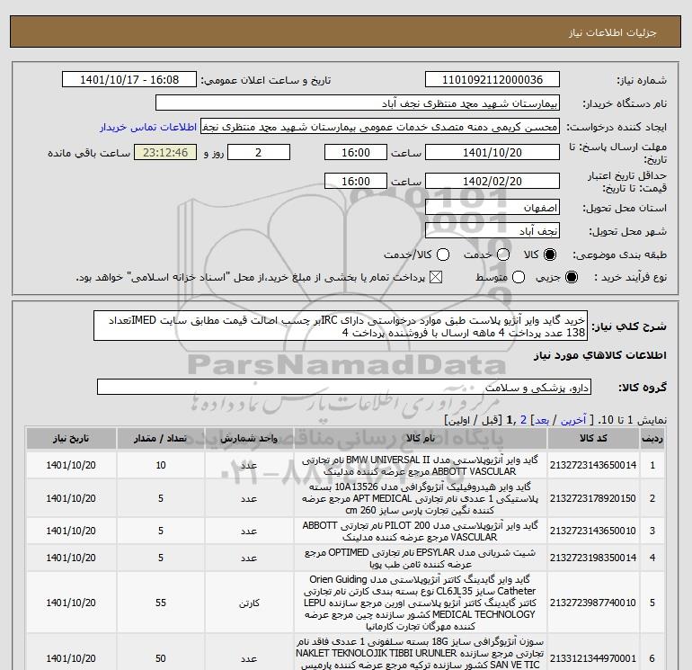Viewport: 692px width, 670px height.
Task: Select the کالا radio button
Action: coord(550,255)
